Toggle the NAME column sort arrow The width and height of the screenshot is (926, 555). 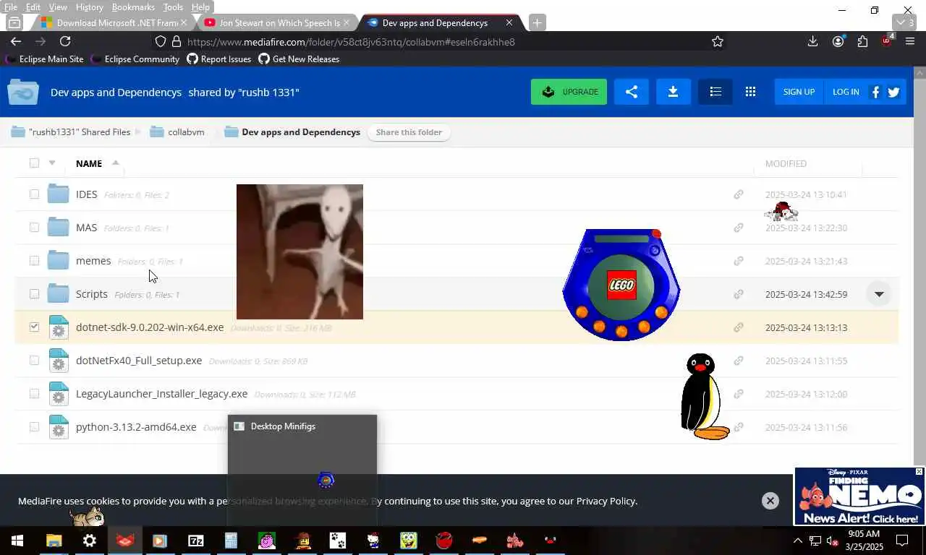coord(115,163)
